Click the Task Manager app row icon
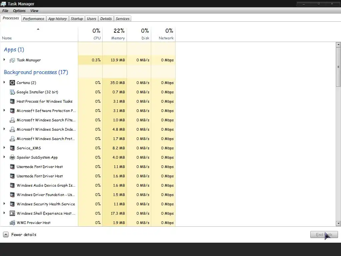Viewport: 341px width, 256px height. (12, 60)
